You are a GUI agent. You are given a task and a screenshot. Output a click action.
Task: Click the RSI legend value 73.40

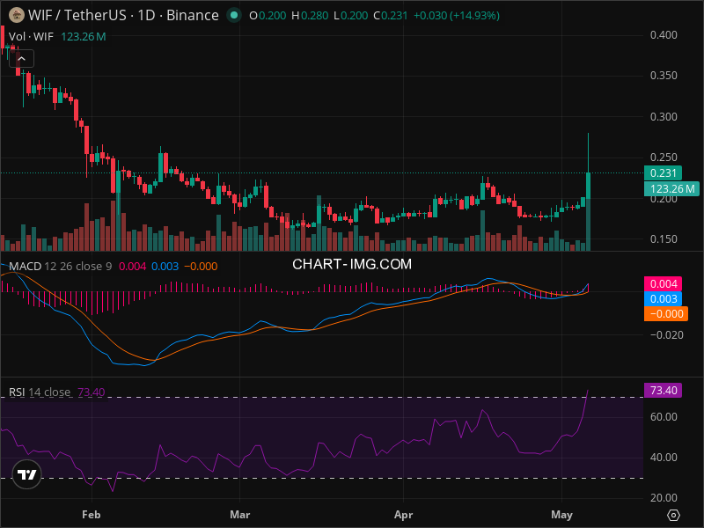click(92, 392)
